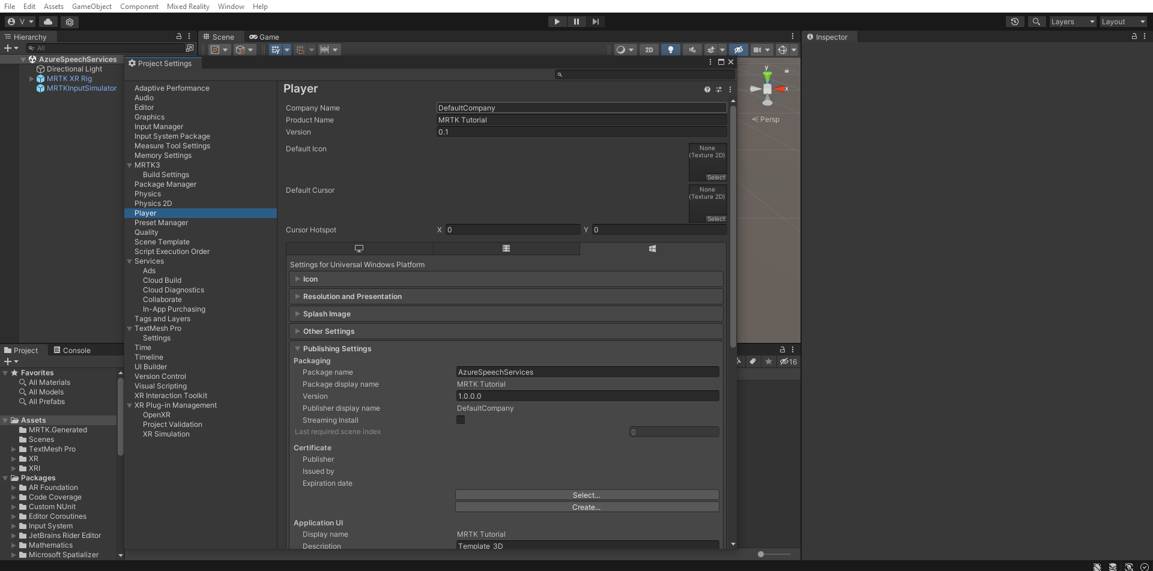Open OpenXR settings page

pos(157,415)
